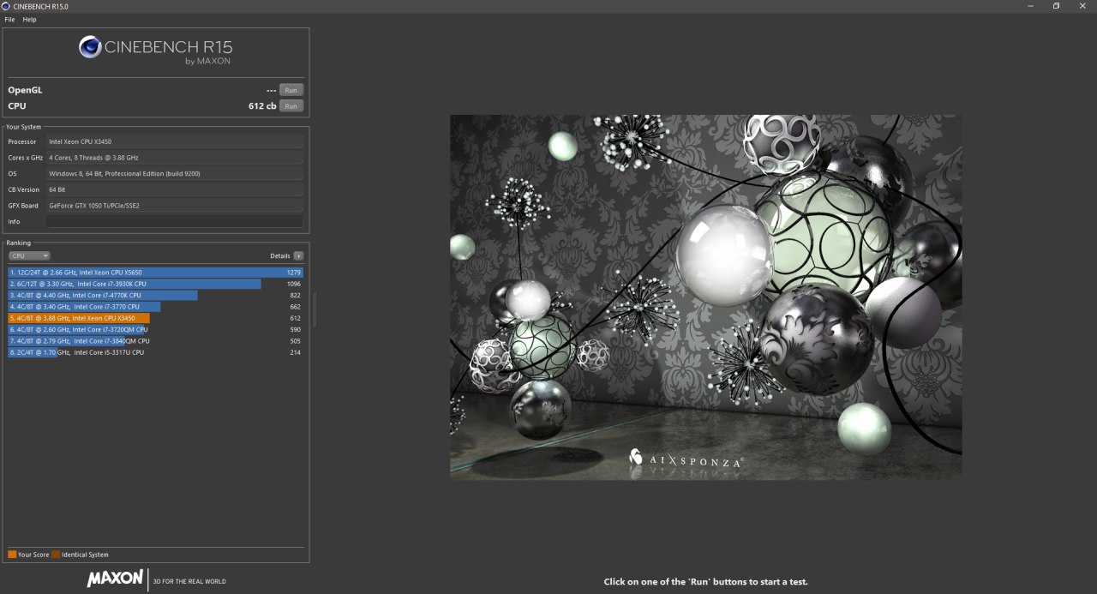The image size is (1097, 594).
Task: Click the CPU score 612 cb
Action: pyautogui.click(x=262, y=105)
